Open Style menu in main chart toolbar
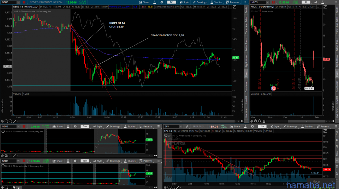 pos(184,2)
